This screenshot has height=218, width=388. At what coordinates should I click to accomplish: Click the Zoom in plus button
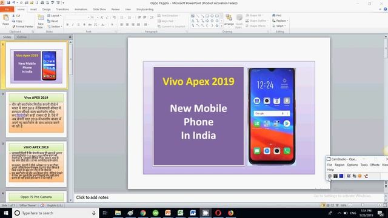[379, 205]
